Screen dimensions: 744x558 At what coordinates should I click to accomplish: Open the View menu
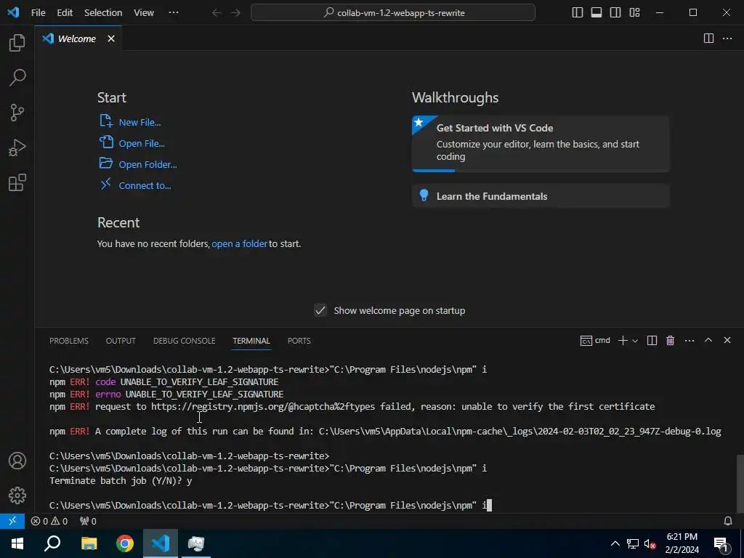[144, 13]
